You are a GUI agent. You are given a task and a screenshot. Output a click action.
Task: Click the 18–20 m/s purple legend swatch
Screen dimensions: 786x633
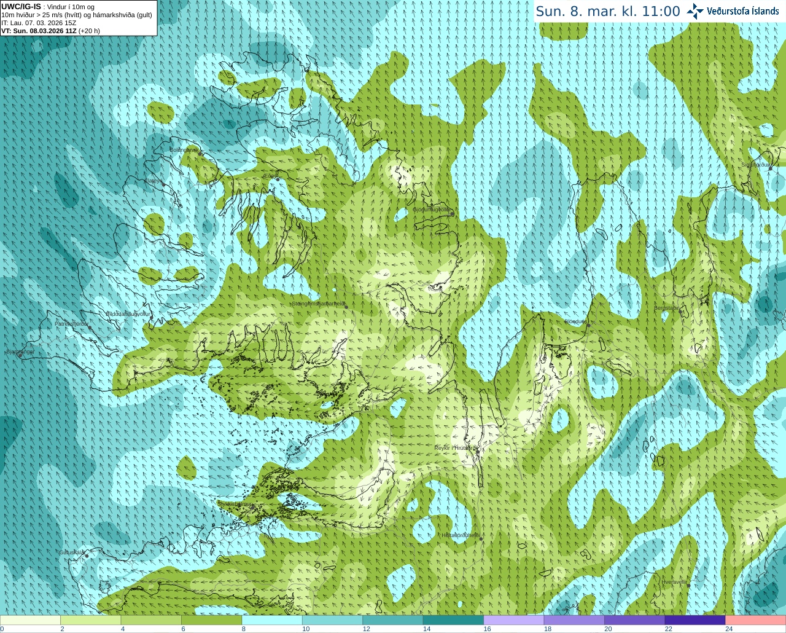(x=574, y=620)
